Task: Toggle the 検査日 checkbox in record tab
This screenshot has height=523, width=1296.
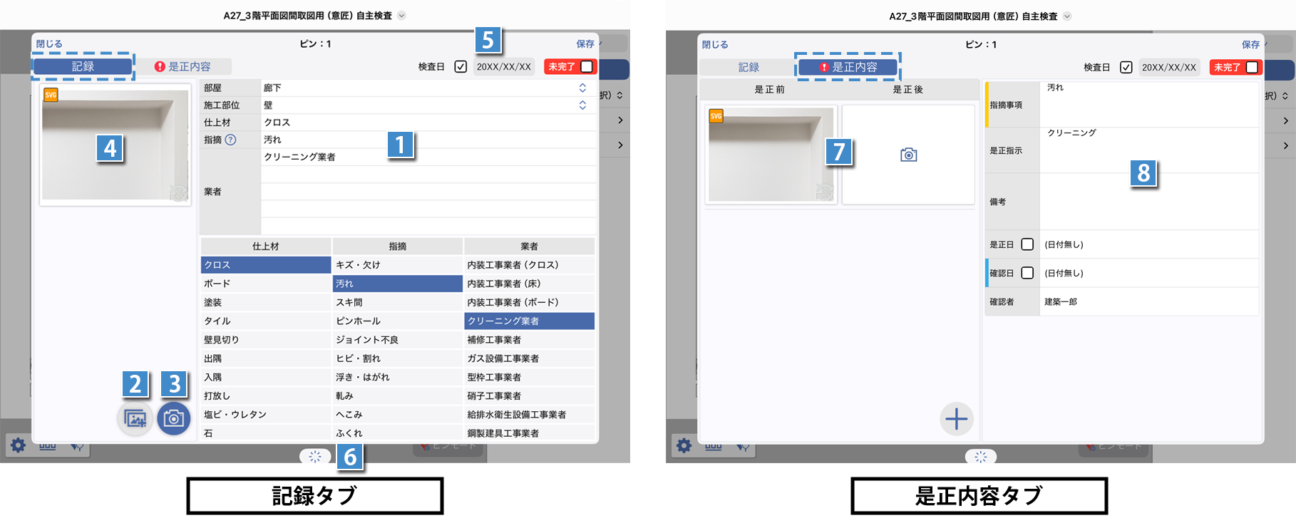Action: click(461, 66)
